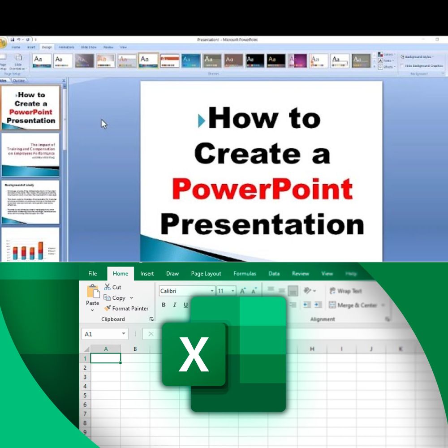Open the Excel Page Layout tab
448x448 pixels.
(206, 273)
